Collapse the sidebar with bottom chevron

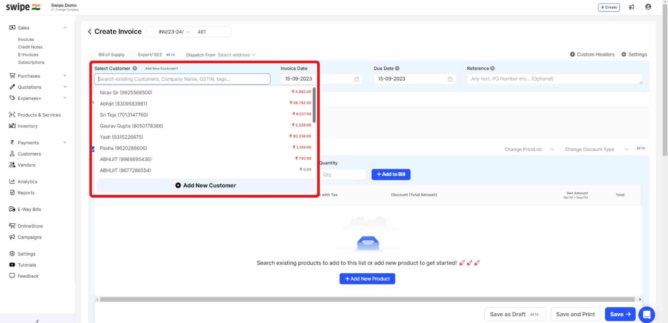38,321
